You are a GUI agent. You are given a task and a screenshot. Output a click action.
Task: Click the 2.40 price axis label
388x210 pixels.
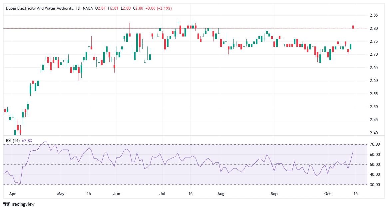tap(373, 133)
